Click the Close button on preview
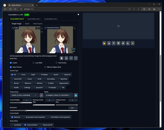The image size is (164, 130). [x=73, y=51]
